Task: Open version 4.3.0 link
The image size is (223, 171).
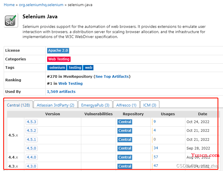Action: click(x=32, y=166)
